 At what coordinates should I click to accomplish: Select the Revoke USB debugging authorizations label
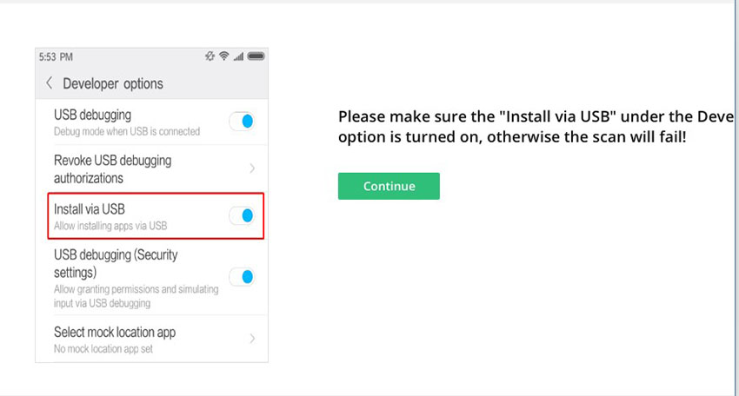click(x=113, y=168)
